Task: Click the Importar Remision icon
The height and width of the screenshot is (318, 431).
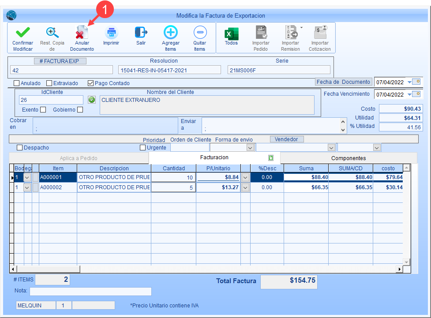Action: coord(291,33)
